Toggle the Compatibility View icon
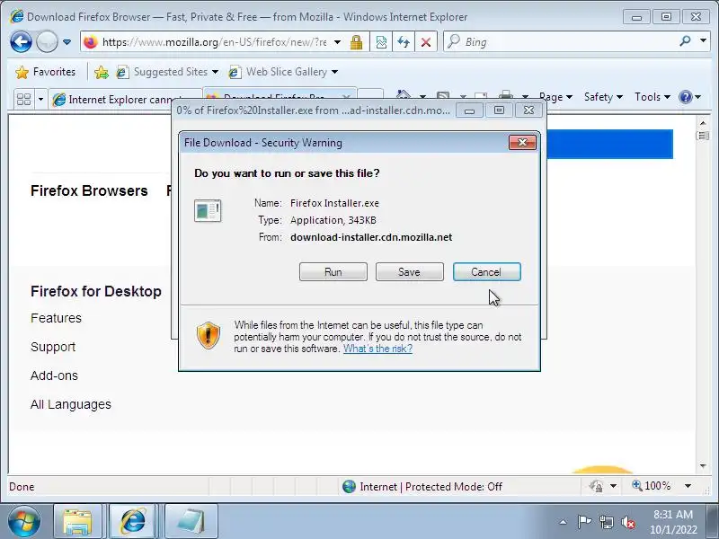The width and height of the screenshot is (719, 539). [x=381, y=42]
